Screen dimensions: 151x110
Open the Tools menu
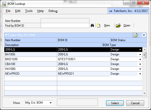pos(29,11)
